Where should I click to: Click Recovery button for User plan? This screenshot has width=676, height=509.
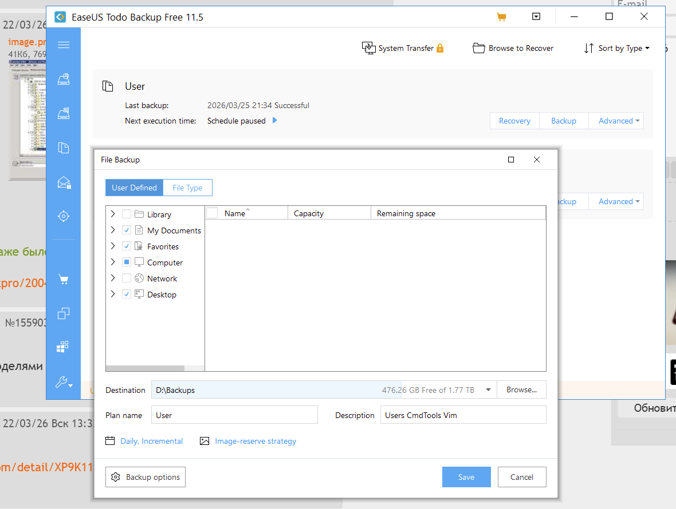click(515, 121)
